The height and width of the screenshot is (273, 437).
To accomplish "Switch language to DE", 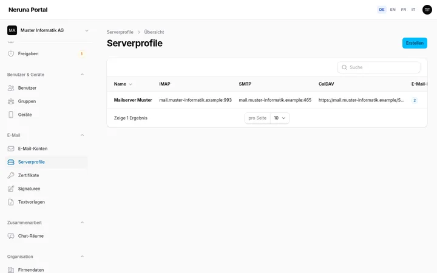I will pyautogui.click(x=382, y=10).
